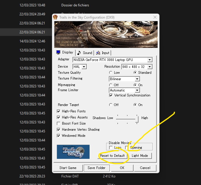Toggle the High-Res Fonts checkbox
The width and height of the screenshot is (201, 185).
point(59,111)
